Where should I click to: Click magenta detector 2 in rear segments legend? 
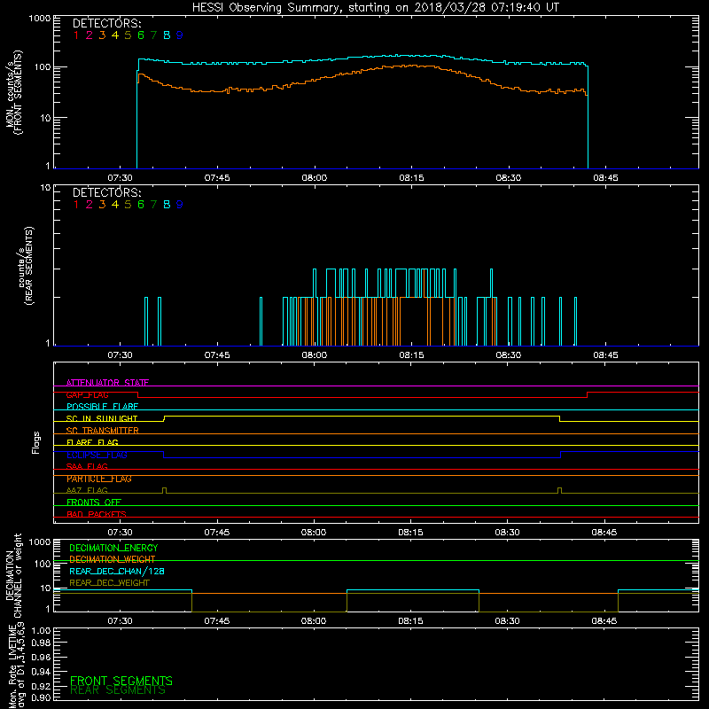click(x=90, y=205)
